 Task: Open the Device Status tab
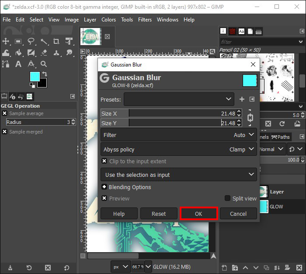[x=13, y=96]
